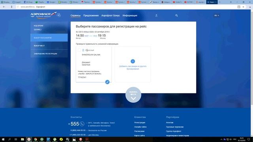Open Task View in taskbar

pyautogui.click(x=16, y=139)
